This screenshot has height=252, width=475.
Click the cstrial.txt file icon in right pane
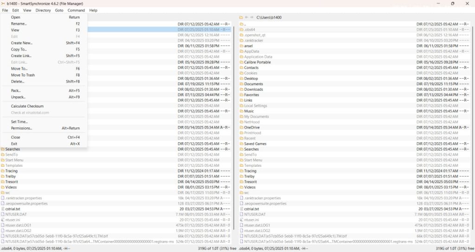tap(241, 209)
